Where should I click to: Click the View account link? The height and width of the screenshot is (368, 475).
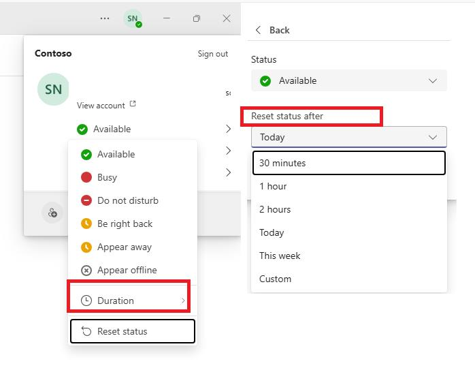point(101,106)
